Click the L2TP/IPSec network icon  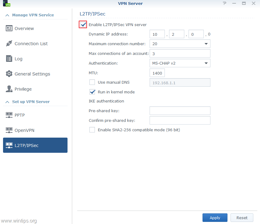(x=9, y=145)
